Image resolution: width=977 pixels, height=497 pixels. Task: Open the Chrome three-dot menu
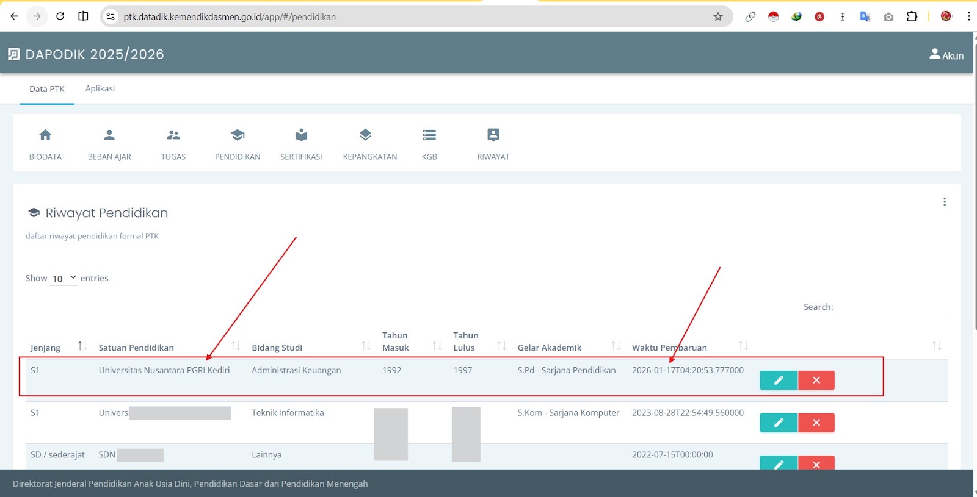[x=968, y=16]
